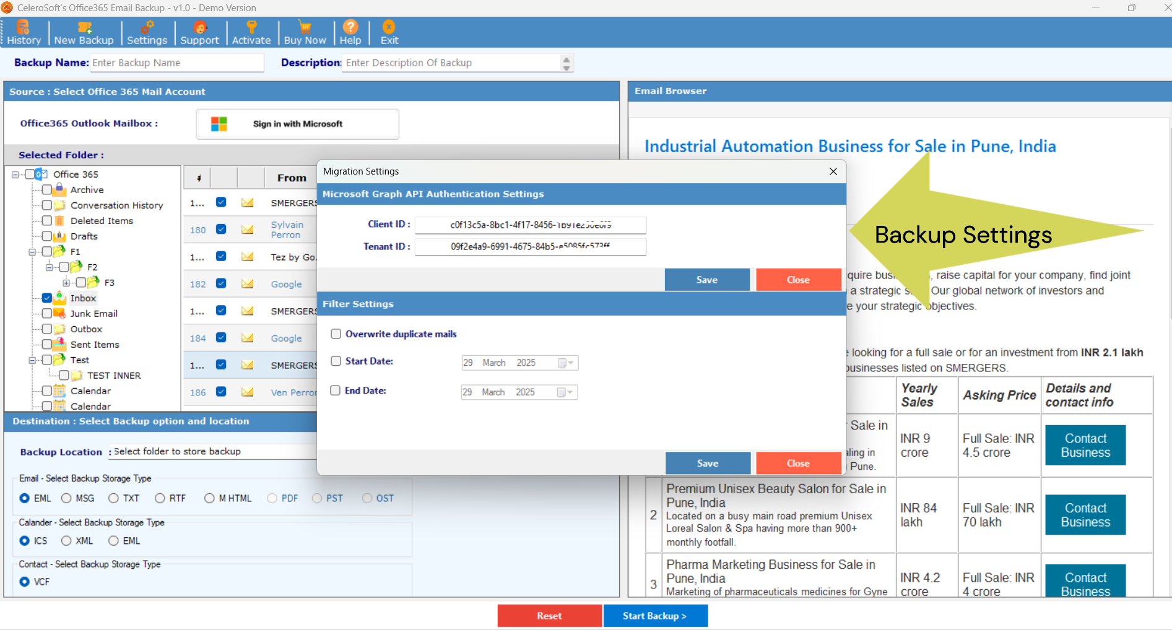
Task: Enable Overwrite duplicate mails
Action: point(336,334)
